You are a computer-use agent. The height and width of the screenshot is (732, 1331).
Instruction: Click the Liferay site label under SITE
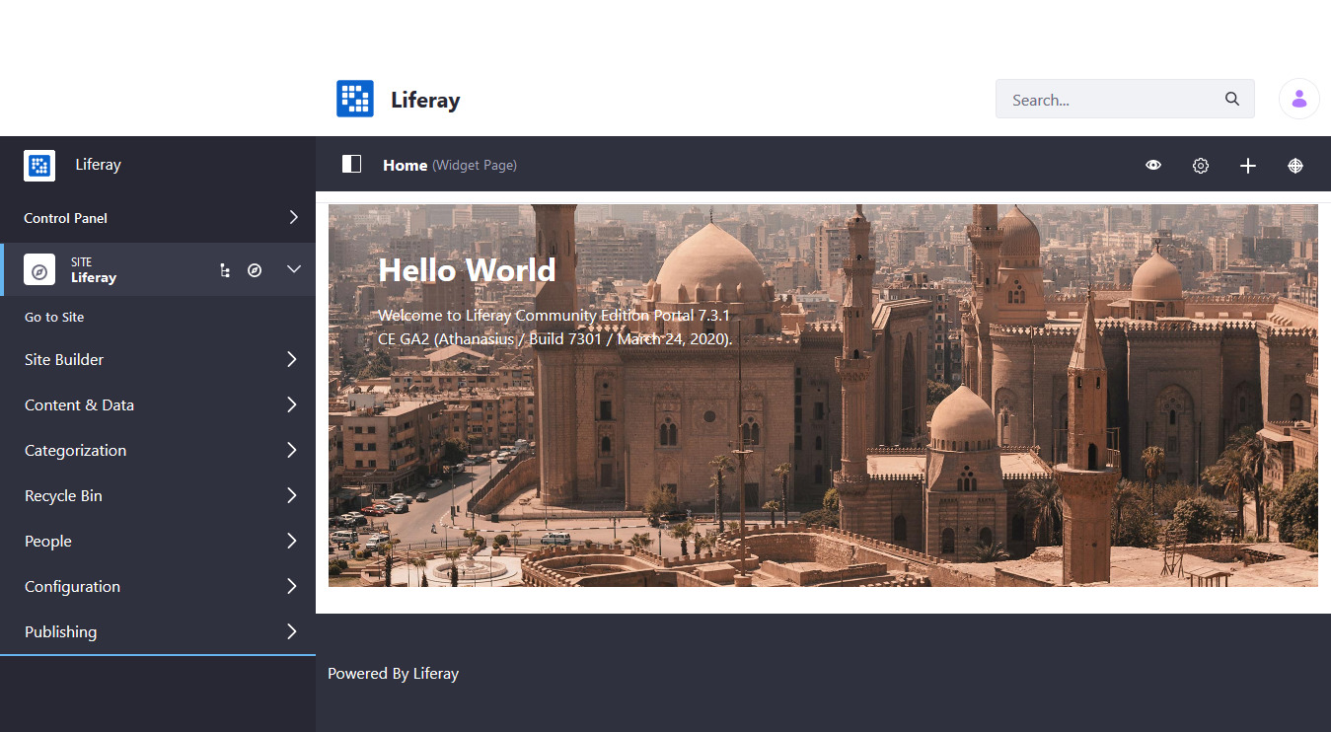(94, 278)
